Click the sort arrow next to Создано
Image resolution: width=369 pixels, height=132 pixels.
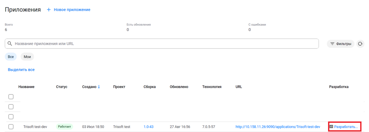tap(99, 87)
